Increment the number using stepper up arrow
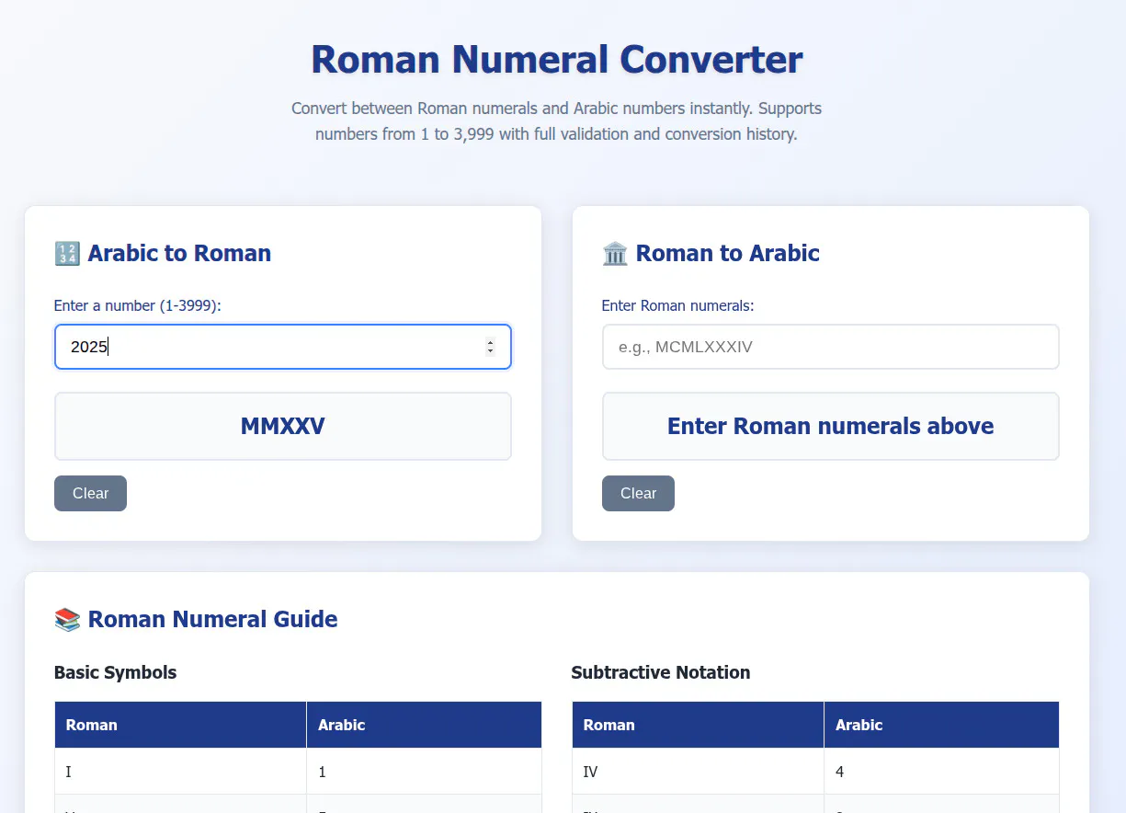This screenshot has height=813, width=1126. [x=490, y=343]
